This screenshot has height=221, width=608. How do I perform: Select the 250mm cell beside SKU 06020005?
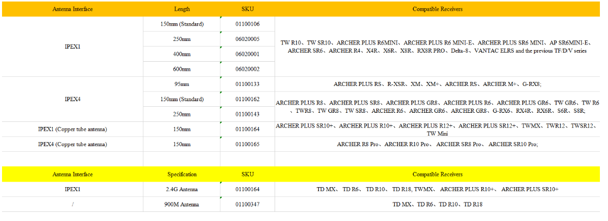[x=182, y=39]
